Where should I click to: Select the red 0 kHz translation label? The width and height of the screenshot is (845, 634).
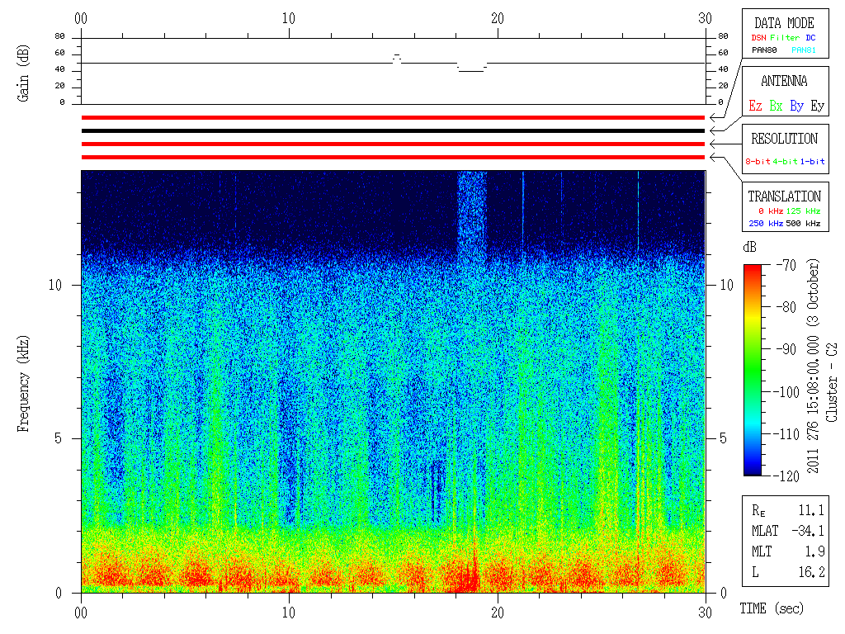[770, 211]
